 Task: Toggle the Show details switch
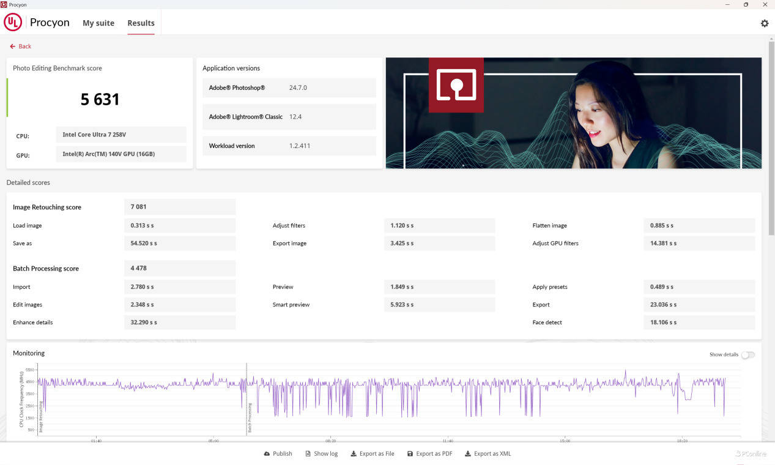[x=747, y=355]
